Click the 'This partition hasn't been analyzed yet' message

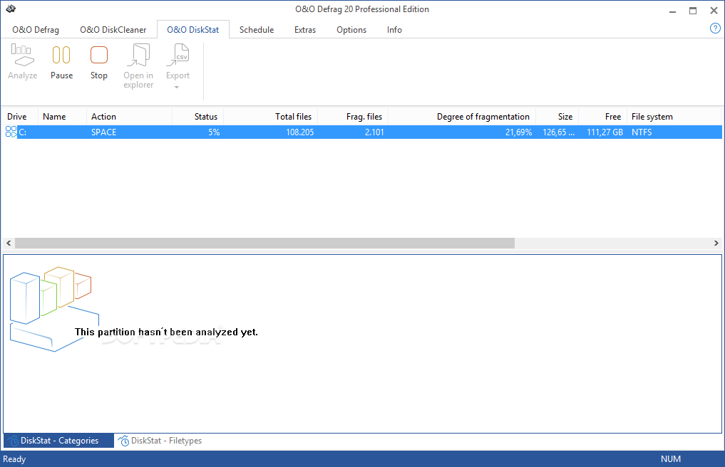(x=166, y=332)
